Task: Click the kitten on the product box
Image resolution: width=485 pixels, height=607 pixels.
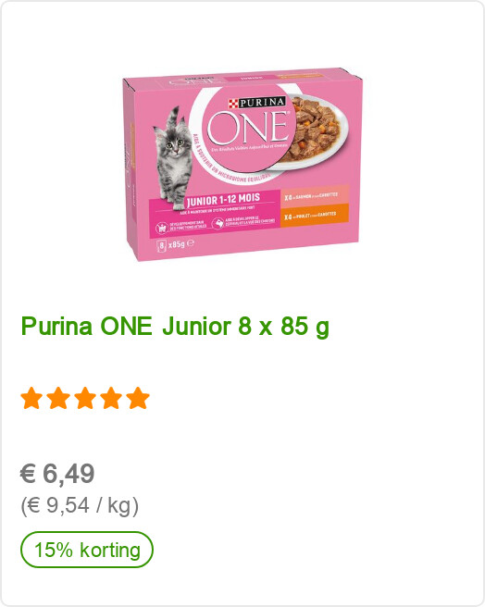Action: 174,159
